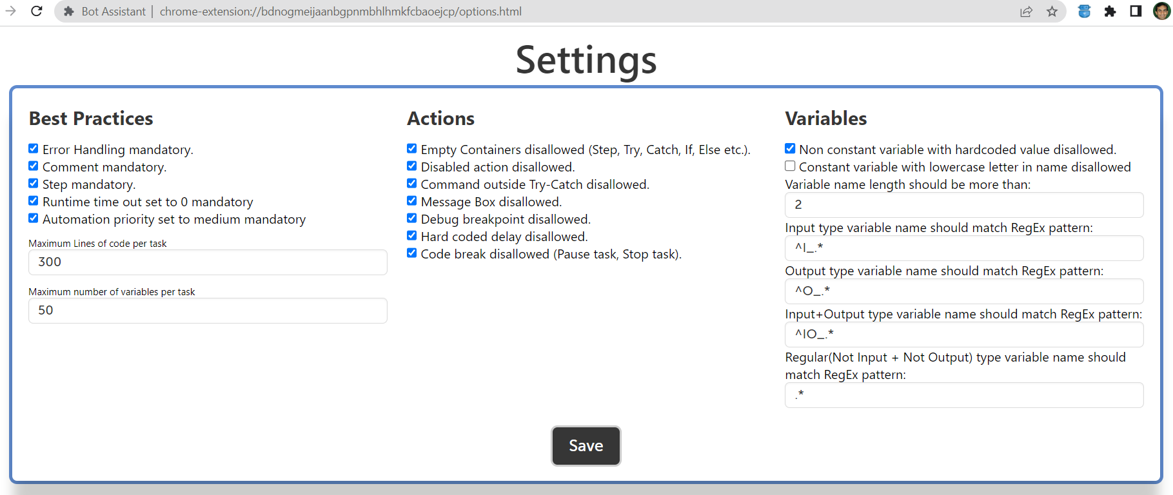
Task: Click the Settings page title
Action: click(586, 60)
